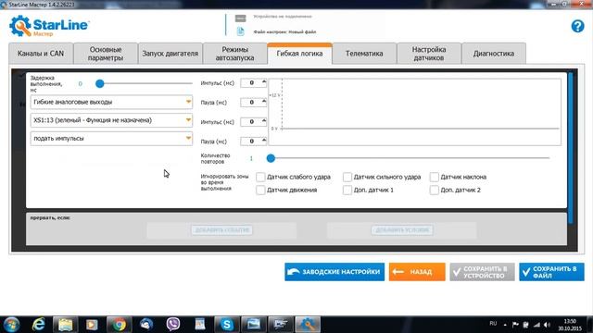Open подать импульсы action dropdown
Image resolution: width=593 pixels, height=333 pixels.
[x=111, y=139]
